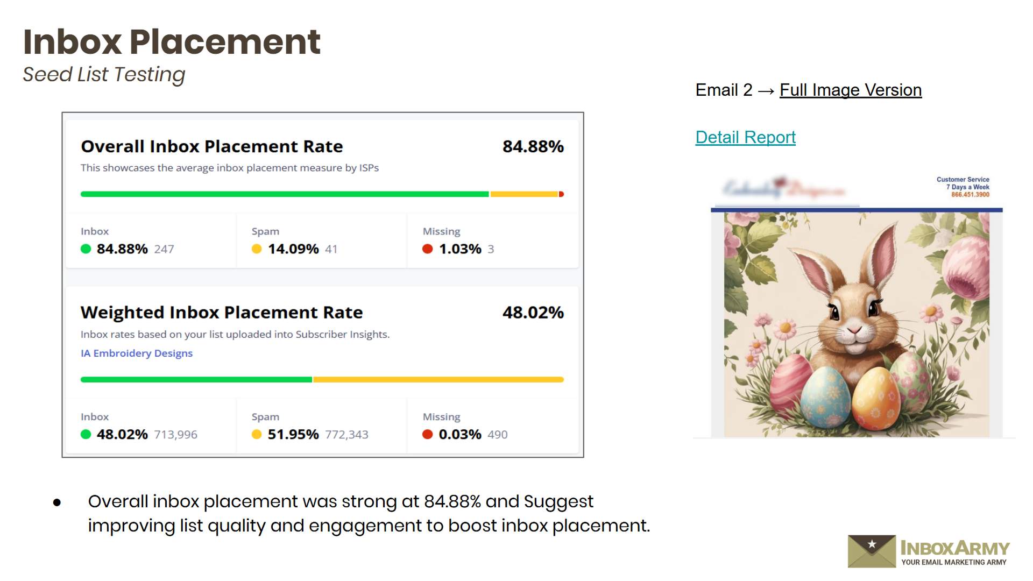Click the Customer Service phone number text
This screenshot has width=1033, height=581.
tap(970, 194)
